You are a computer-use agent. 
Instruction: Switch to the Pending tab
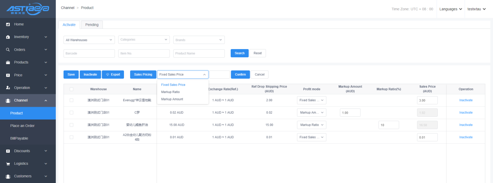tap(92, 25)
